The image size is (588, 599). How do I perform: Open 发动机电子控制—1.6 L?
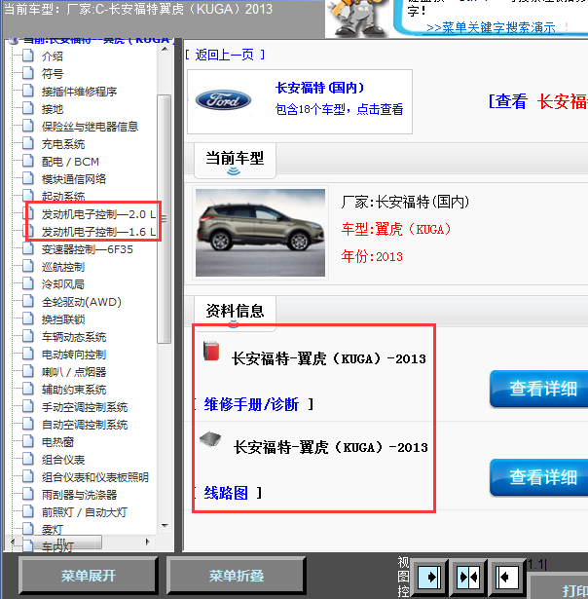click(x=98, y=232)
